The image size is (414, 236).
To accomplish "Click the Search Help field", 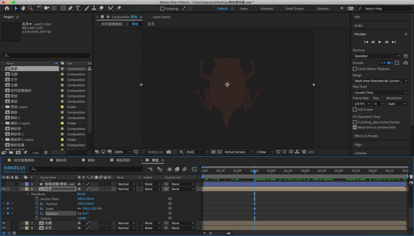I will pos(385,8).
